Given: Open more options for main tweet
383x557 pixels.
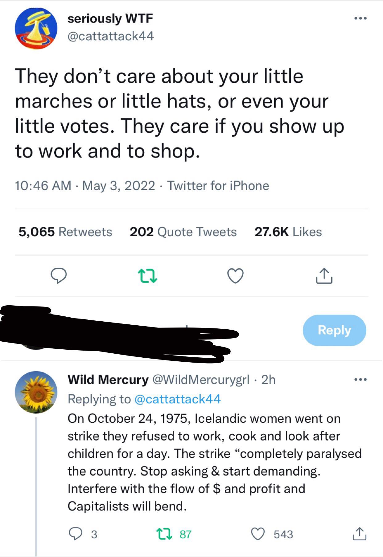Looking at the screenshot, I should (360, 19).
